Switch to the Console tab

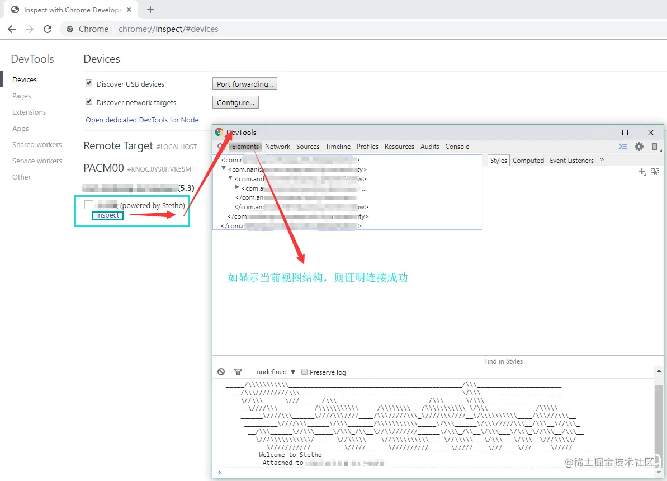(457, 147)
